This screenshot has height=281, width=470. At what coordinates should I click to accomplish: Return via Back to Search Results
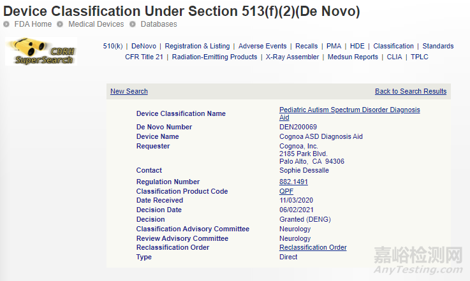pos(411,91)
